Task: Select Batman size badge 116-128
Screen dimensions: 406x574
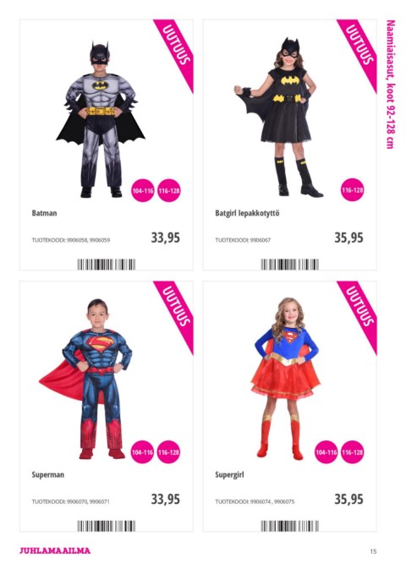Action: 169,190
